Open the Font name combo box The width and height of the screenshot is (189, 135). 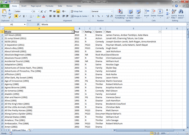23,11
